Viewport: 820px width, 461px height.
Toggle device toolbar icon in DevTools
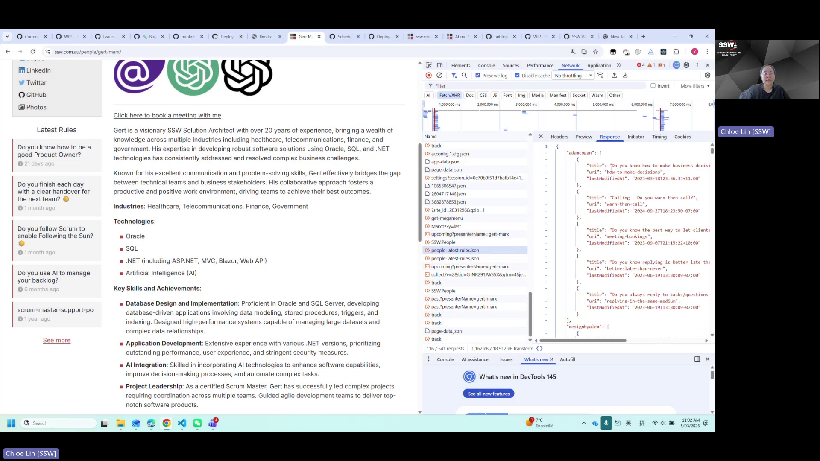point(439,65)
